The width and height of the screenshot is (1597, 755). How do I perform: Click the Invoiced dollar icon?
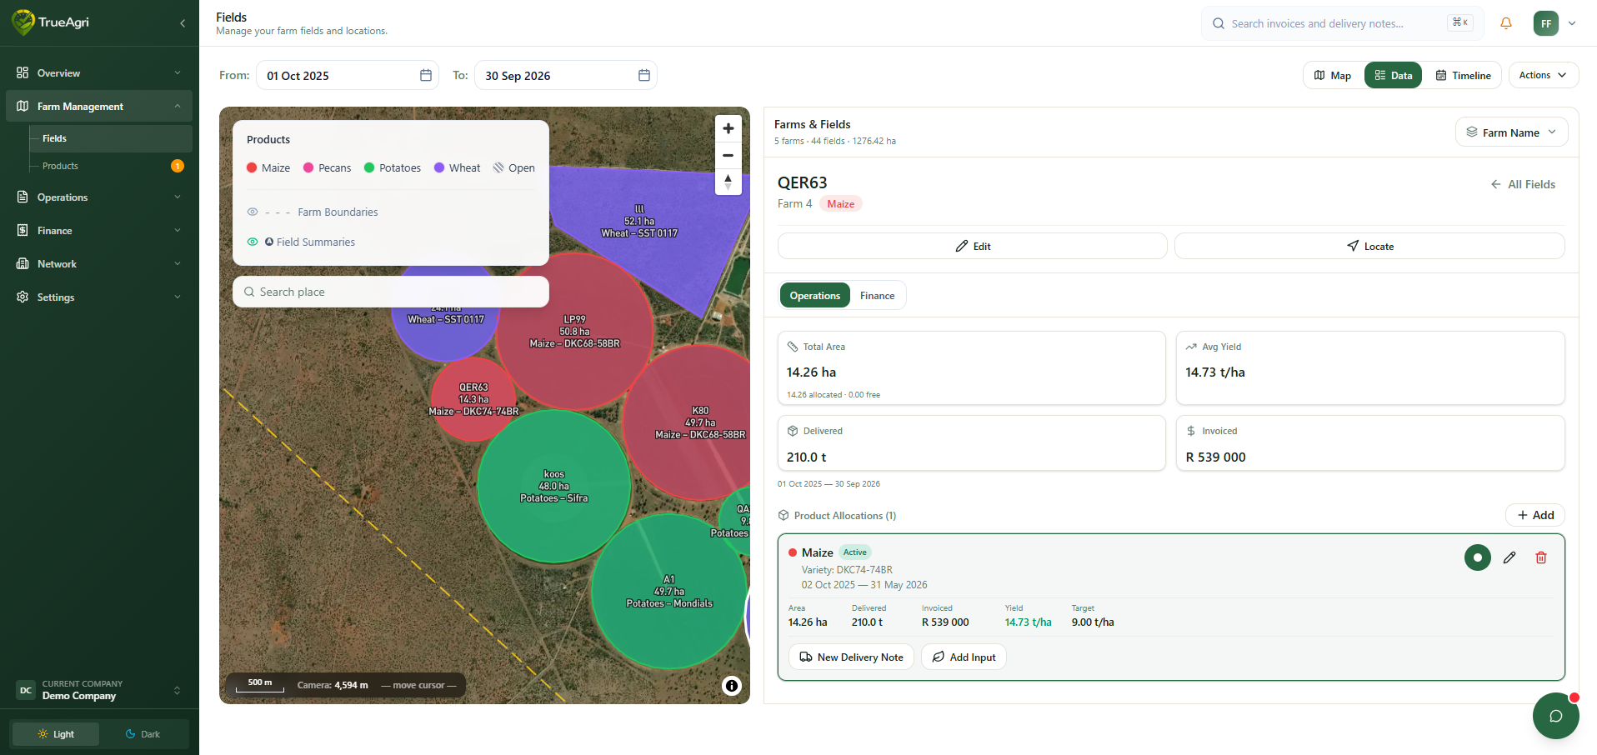1191,431
